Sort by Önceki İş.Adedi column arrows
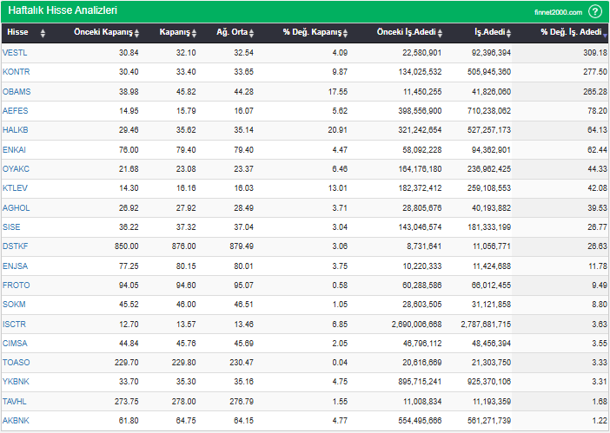 [441, 33]
